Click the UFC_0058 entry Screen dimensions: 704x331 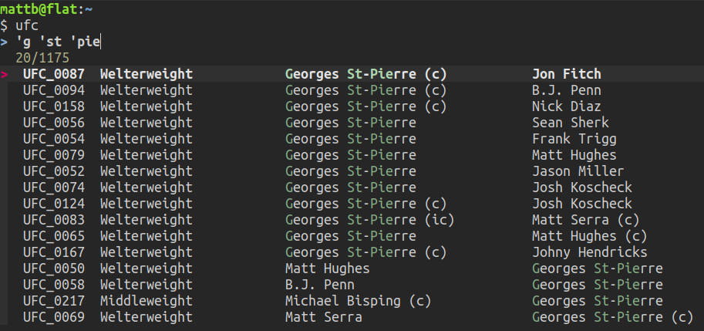(x=53, y=285)
